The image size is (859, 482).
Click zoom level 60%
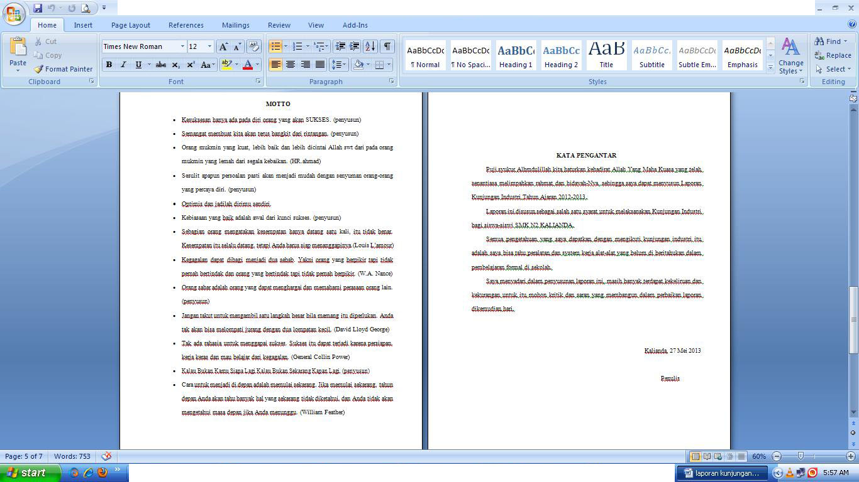(x=758, y=456)
